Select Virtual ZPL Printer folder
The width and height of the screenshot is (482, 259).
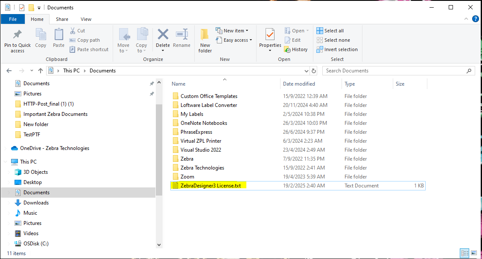(201, 141)
